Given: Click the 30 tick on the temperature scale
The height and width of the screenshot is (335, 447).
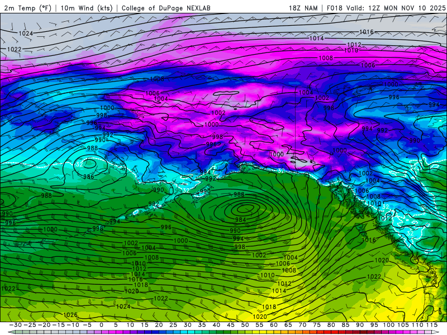Looking at the screenshot, I should point(188,325).
